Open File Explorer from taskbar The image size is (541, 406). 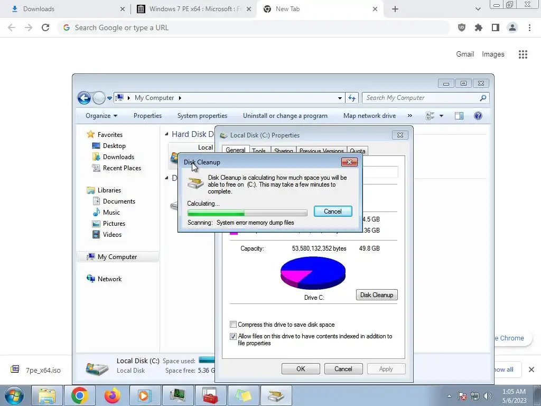tap(47, 395)
